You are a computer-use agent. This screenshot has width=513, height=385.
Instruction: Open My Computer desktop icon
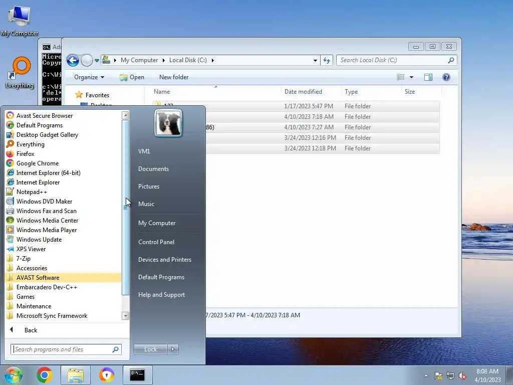pos(20,21)
